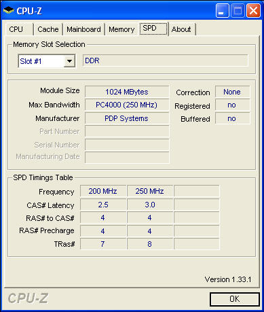
Task: Click the Correction value None
Action: coord(233,92)
